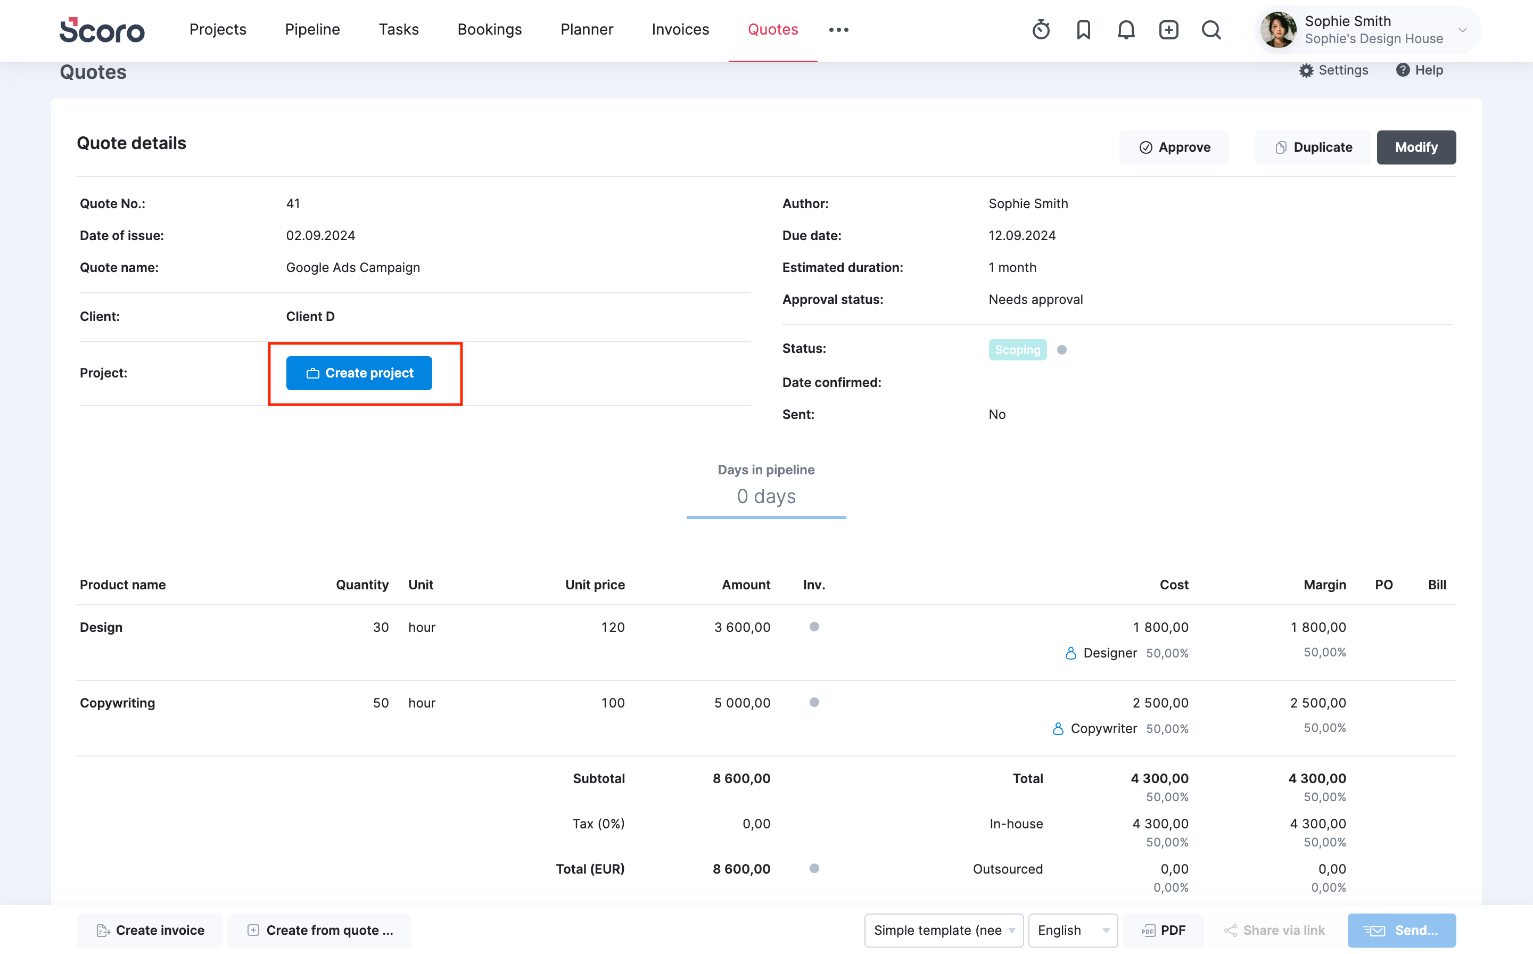Toggle the Inv. dot for Design row
Viewport: 1533px width, 954px height.
814,627
